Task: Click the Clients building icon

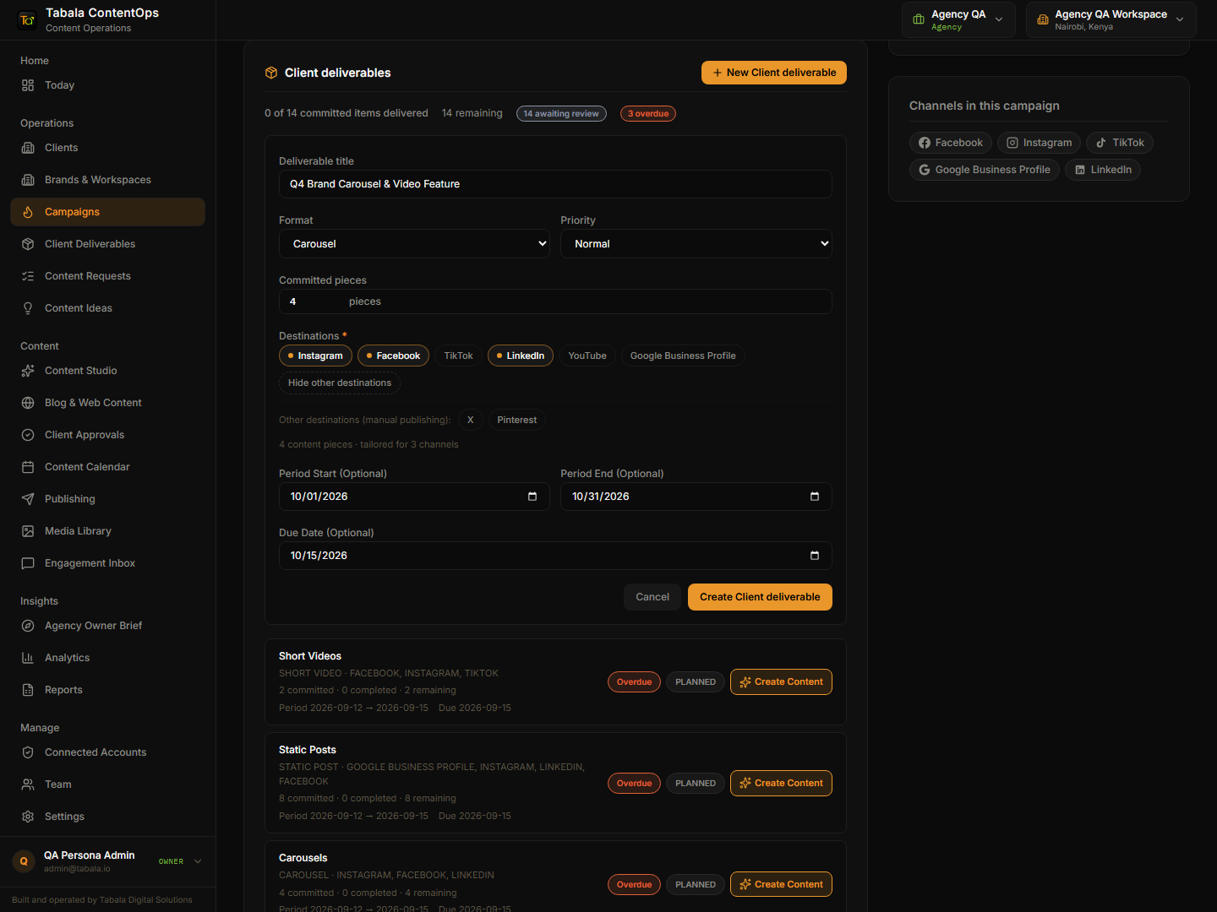Action: (28, 148)
